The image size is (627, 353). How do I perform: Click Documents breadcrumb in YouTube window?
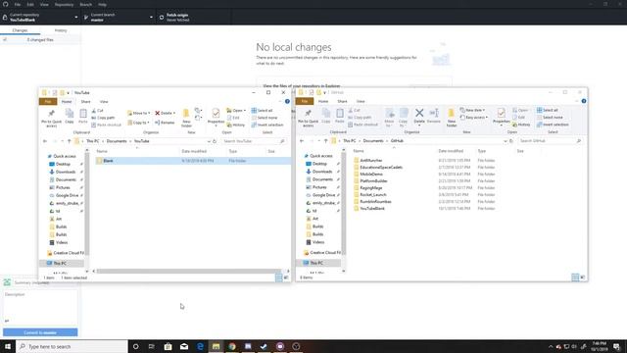pos(117,141)
